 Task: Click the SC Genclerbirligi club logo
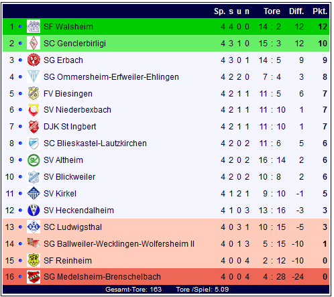(x=34, y=43)
